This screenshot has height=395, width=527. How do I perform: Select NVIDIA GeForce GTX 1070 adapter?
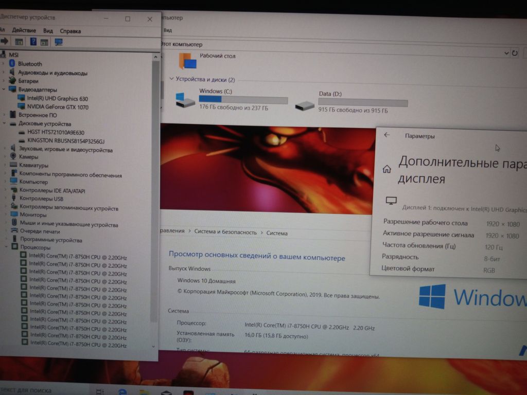[58, 107]
